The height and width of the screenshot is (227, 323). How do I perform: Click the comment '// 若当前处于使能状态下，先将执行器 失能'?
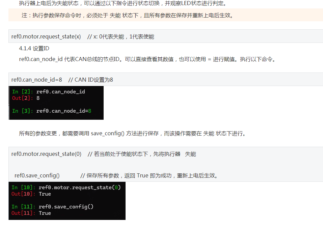pyautogui.click(x=142, y=154)
